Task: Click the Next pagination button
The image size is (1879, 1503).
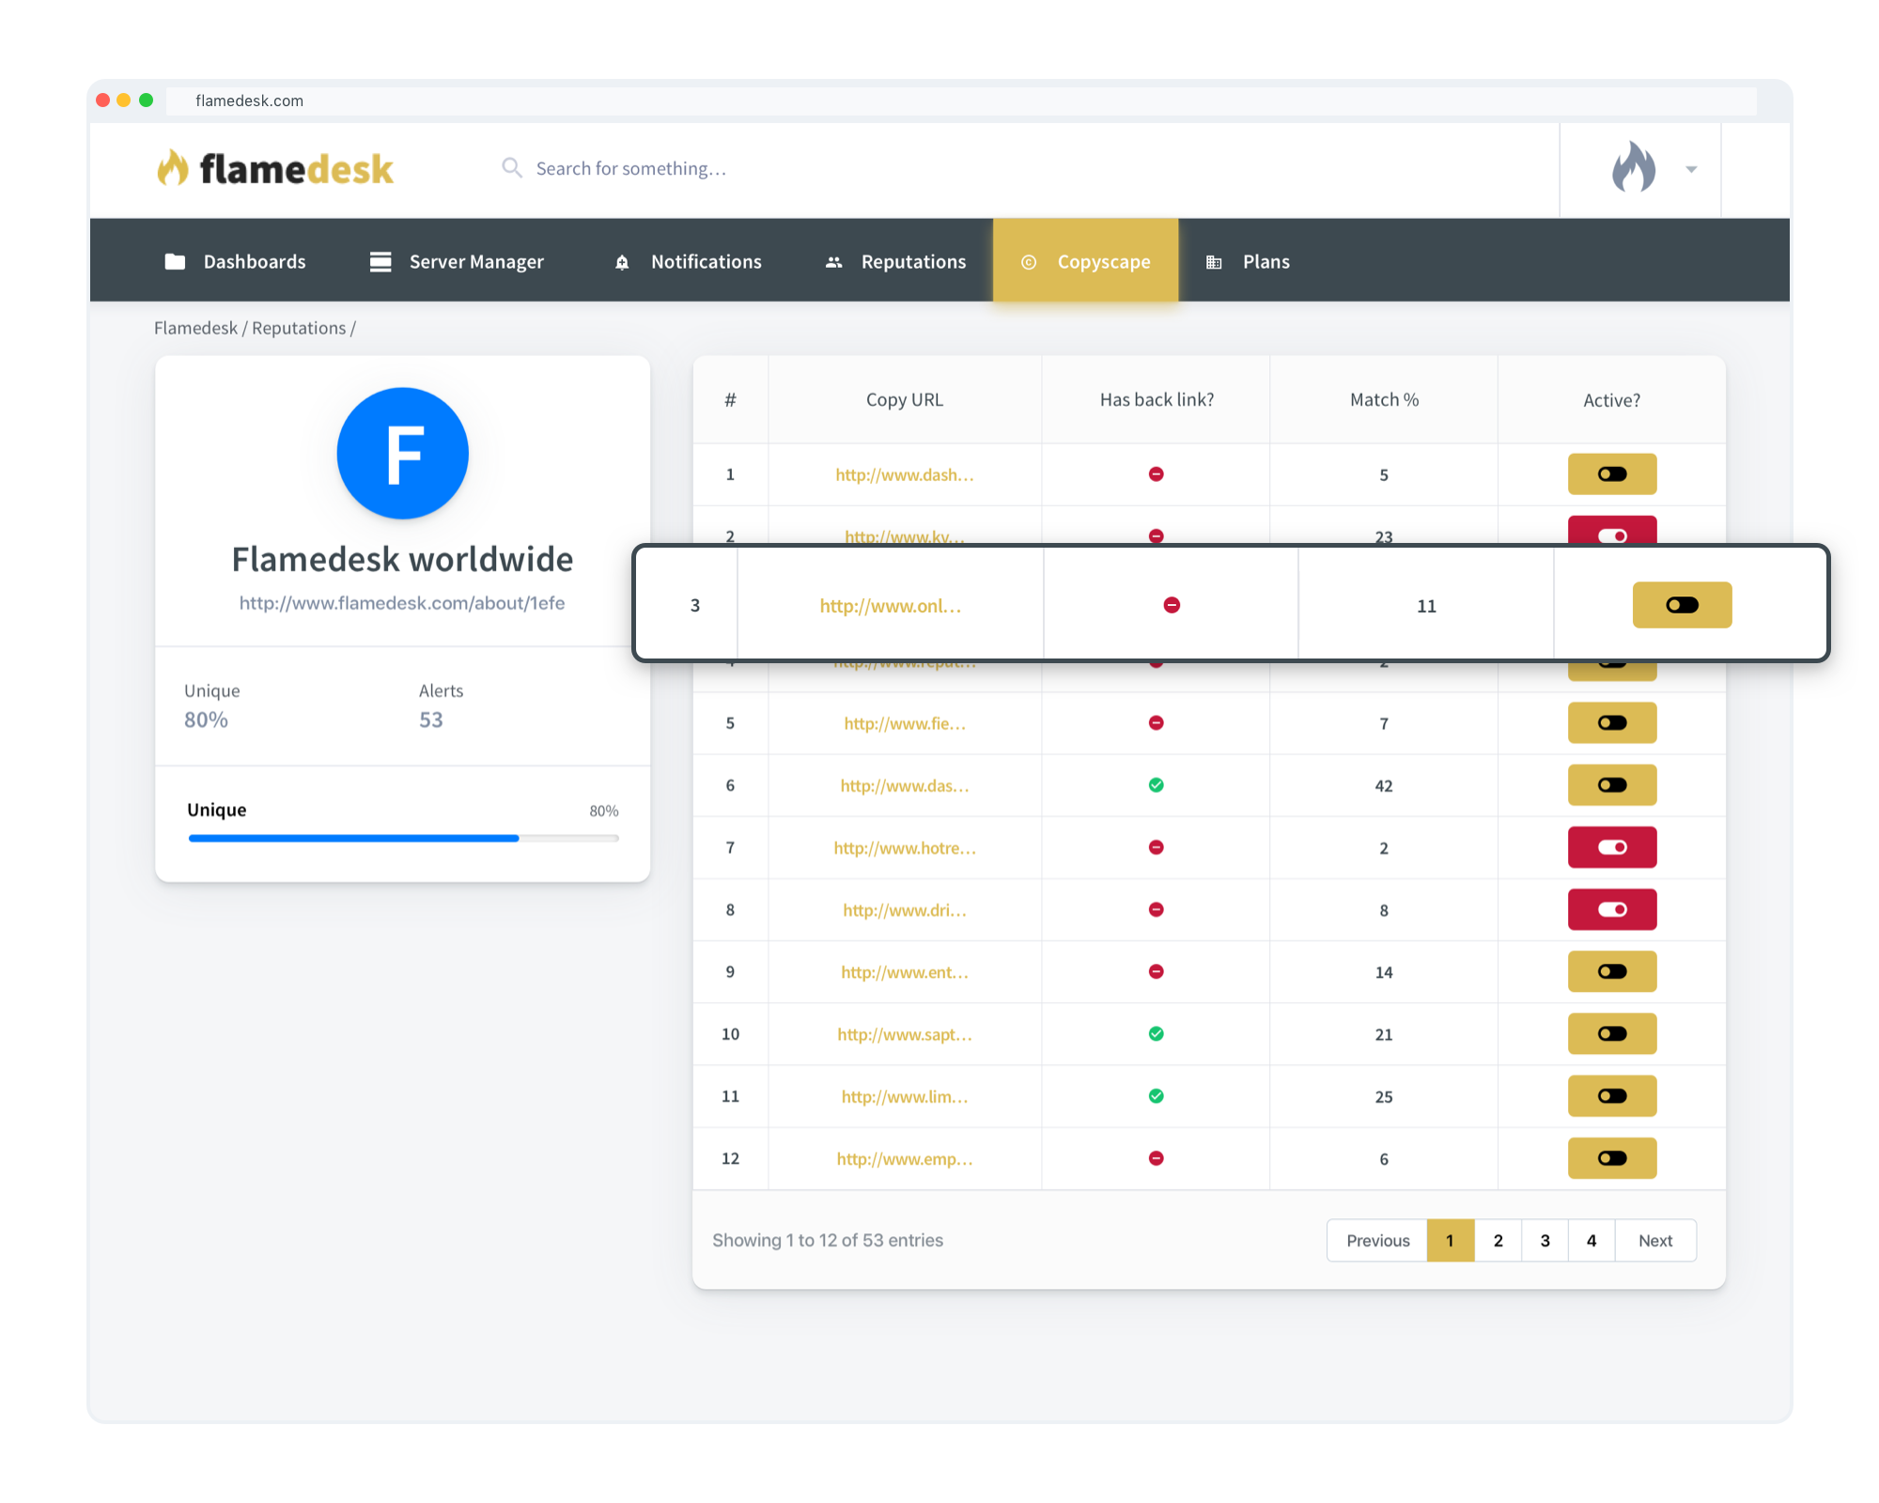Action: pos(1655,1241)
